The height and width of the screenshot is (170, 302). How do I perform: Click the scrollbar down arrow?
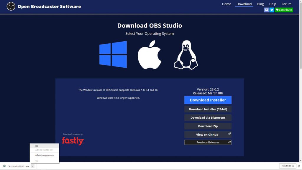point(301,161)
